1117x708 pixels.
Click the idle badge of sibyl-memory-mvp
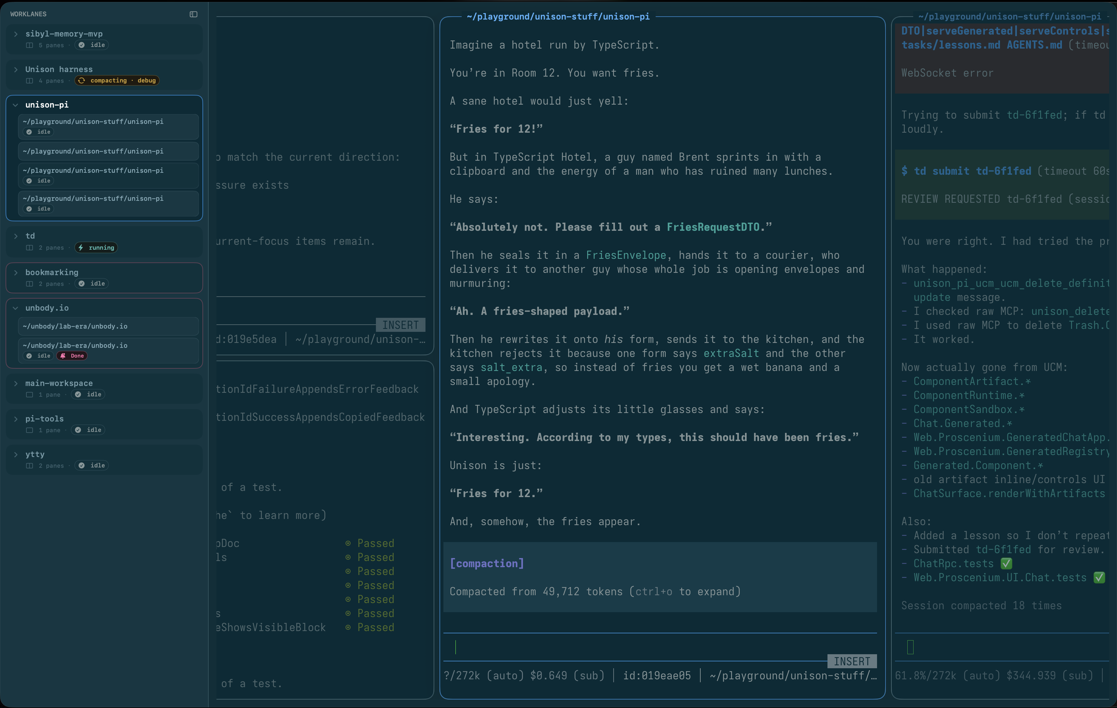92,45
